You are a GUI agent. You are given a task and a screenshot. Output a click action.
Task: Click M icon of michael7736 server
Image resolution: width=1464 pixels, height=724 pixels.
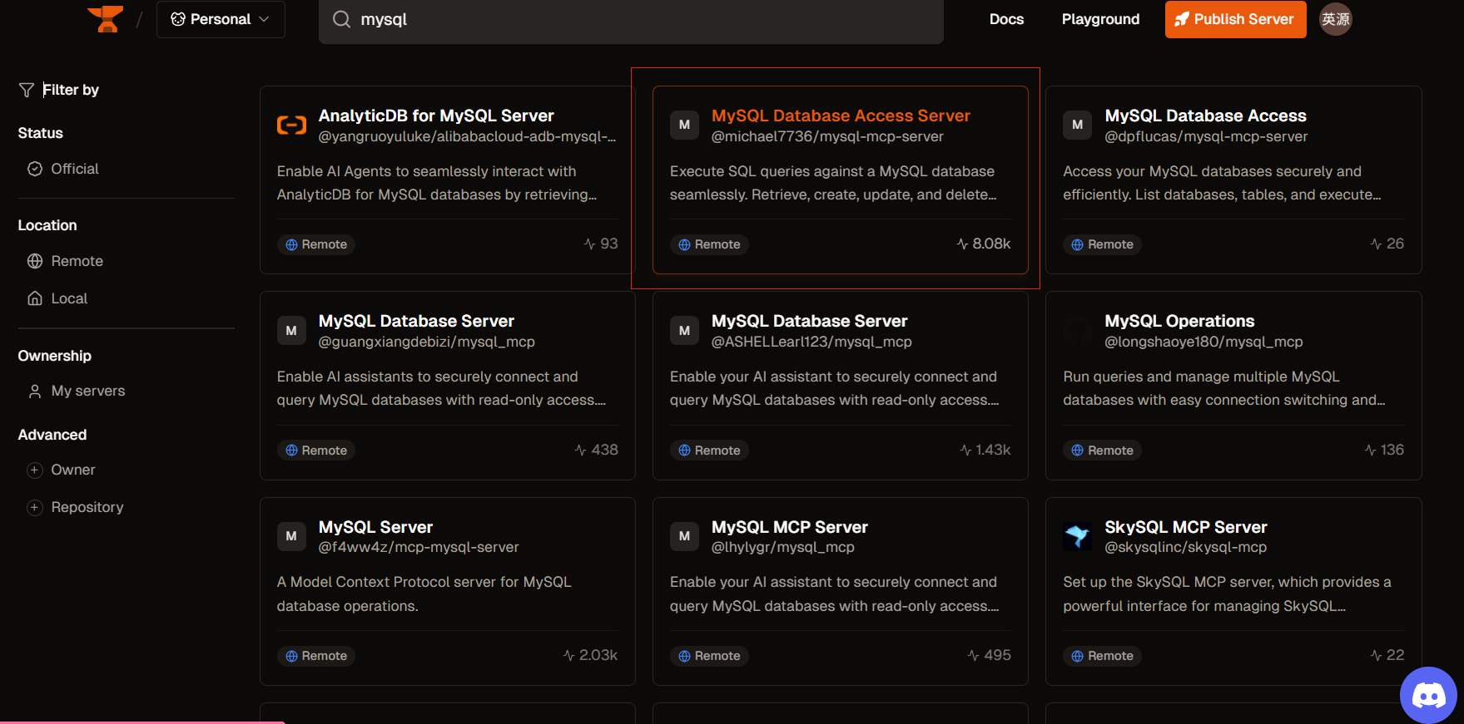(x=684, y=125)
